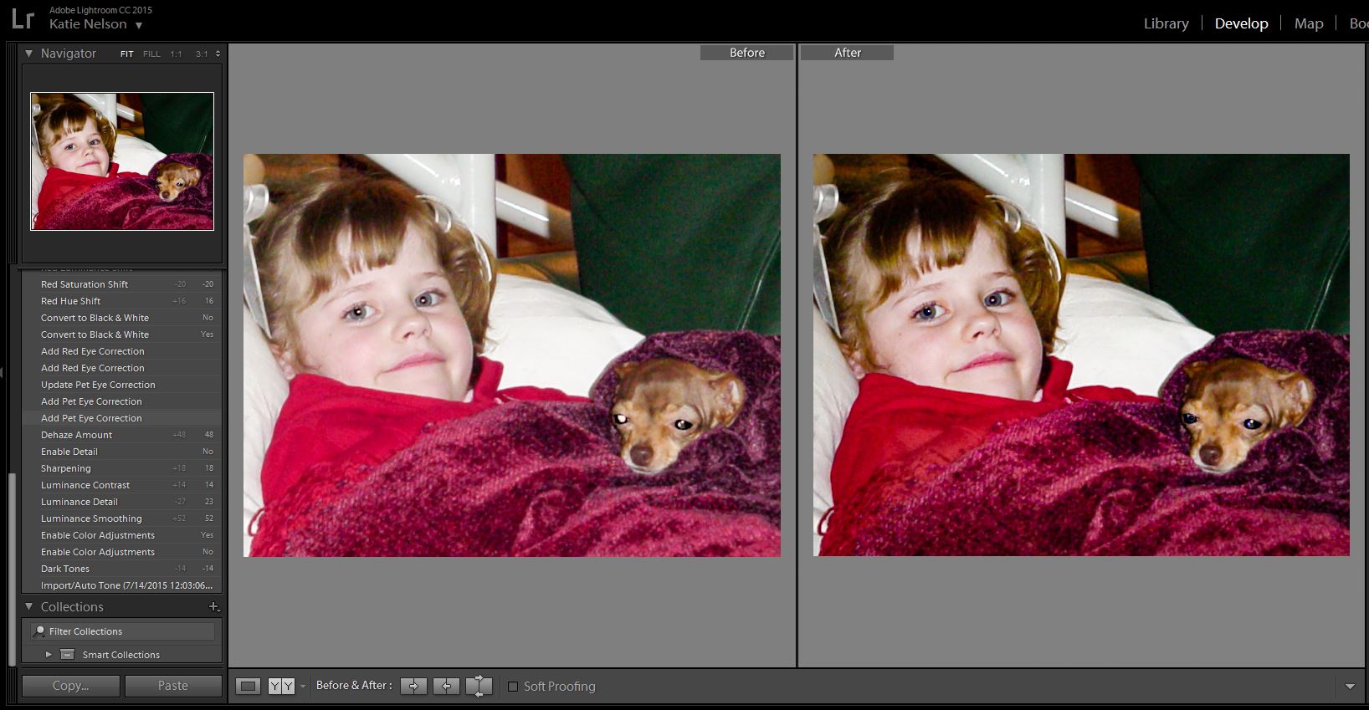Open the Library module

[1166, 23]
